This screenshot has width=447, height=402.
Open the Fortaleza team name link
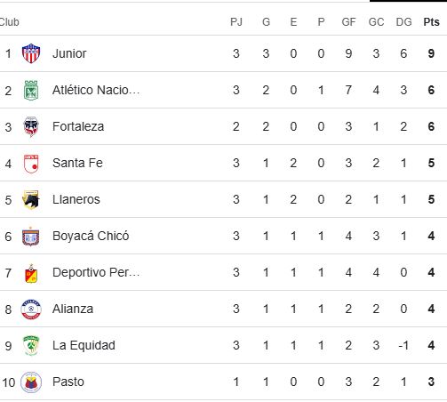coord(78,126)
